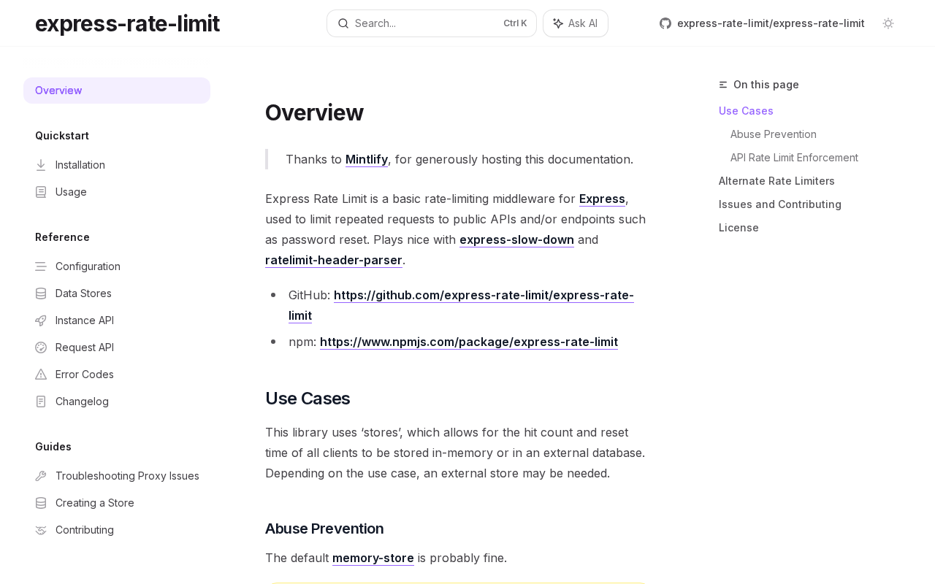Click the Configuration lines icon
The image size is (935, 584).
41,266
